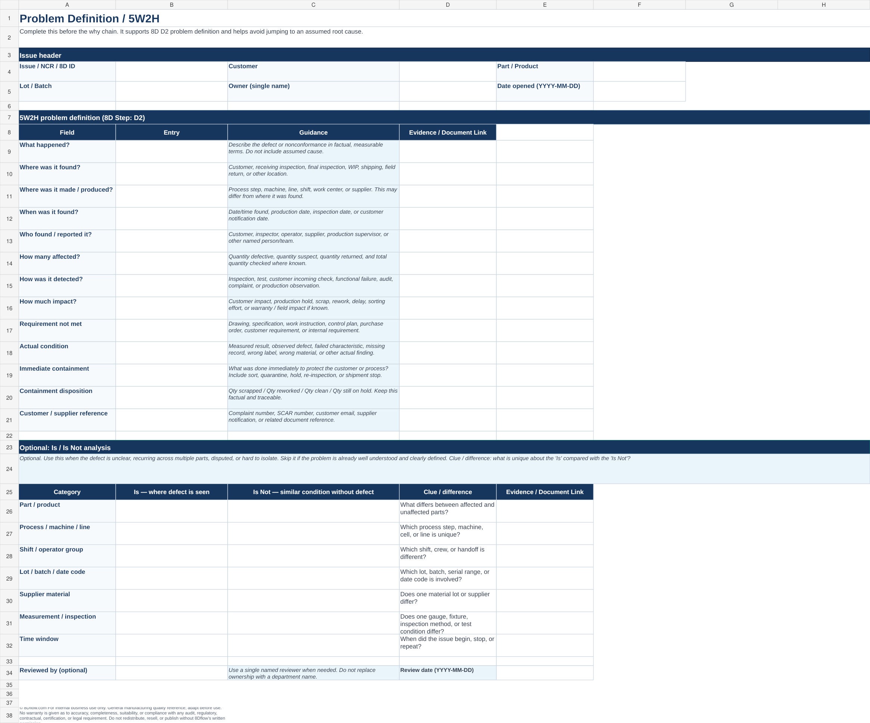Click the empty Reviewed by entry cell
Image resolution: width=870 pixels, height=723 pixels.
172,673
